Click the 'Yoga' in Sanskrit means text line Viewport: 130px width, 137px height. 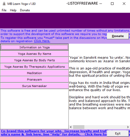(x=99, y=58)
